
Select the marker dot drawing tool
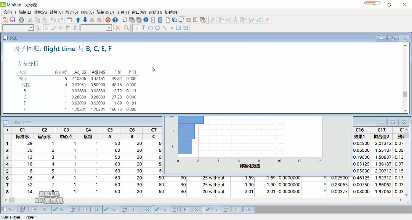[172, 28]
